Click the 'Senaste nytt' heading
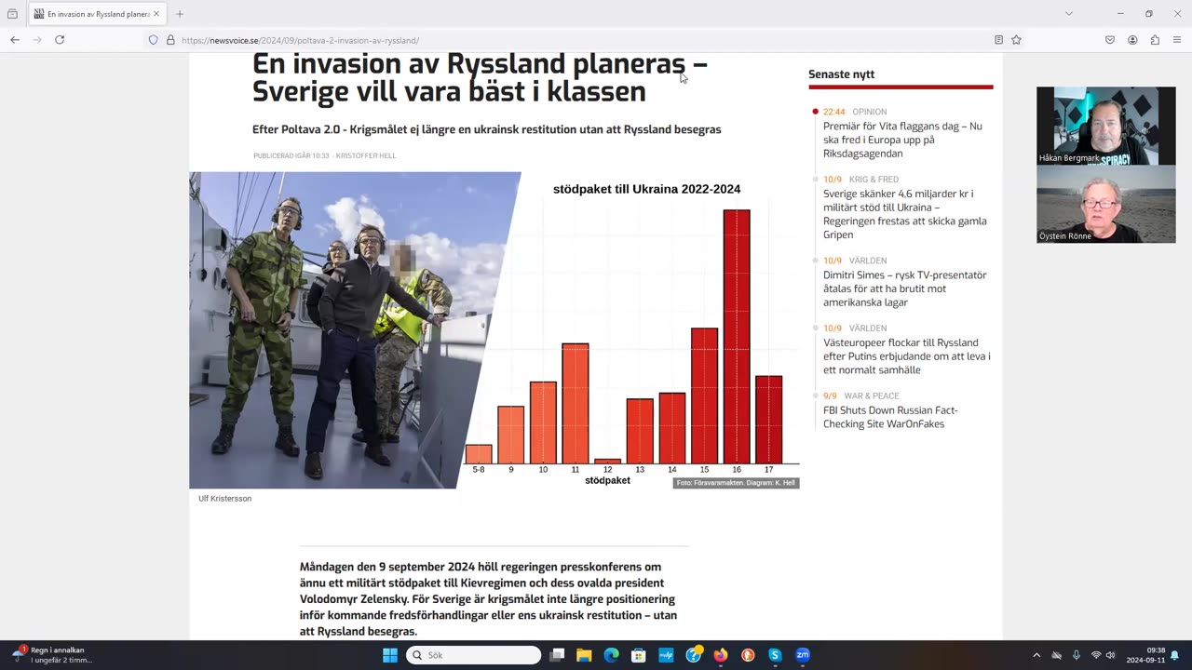Screen dimensions: 1192x670 (841, 74)
